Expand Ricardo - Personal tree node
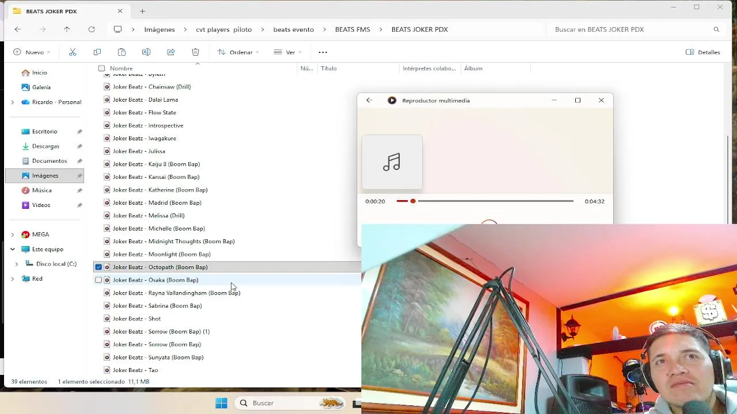This screenshot has height=414, width=737. (13, 102)
